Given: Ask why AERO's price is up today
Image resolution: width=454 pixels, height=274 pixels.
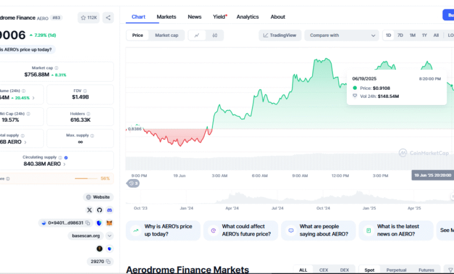Looking at the screenshot, I should coord(163,230).
